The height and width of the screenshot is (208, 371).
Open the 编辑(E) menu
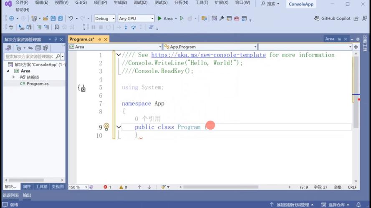[42, 2]
